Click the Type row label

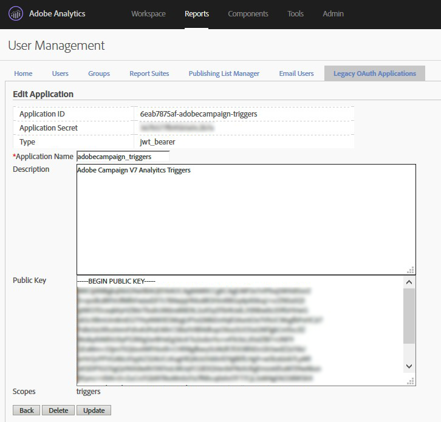coord(27,142)
